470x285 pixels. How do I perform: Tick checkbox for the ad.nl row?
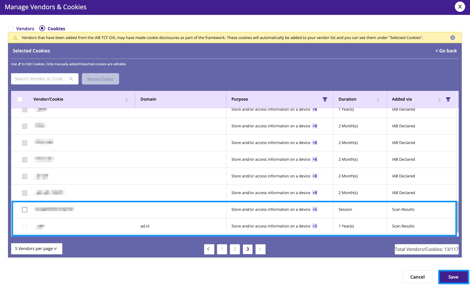click(25, 226)
